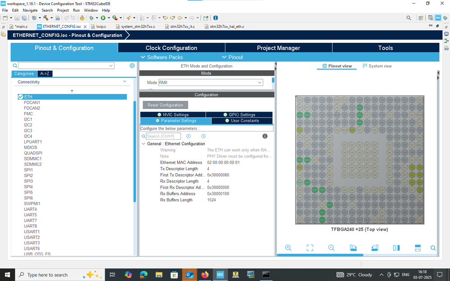
Task: Open the File menu
Action: [5, 10]
